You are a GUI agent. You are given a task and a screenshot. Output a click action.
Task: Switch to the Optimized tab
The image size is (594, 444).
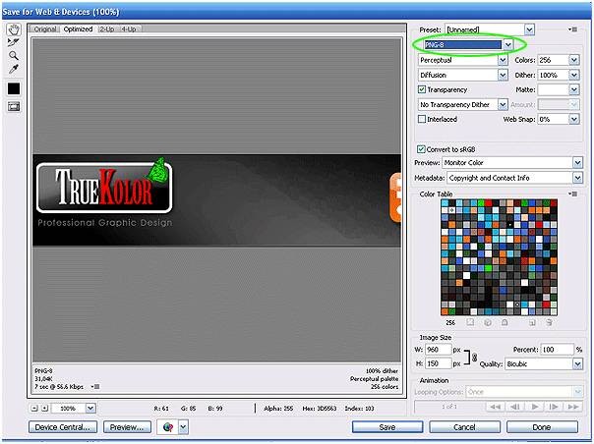pos(78,29)
